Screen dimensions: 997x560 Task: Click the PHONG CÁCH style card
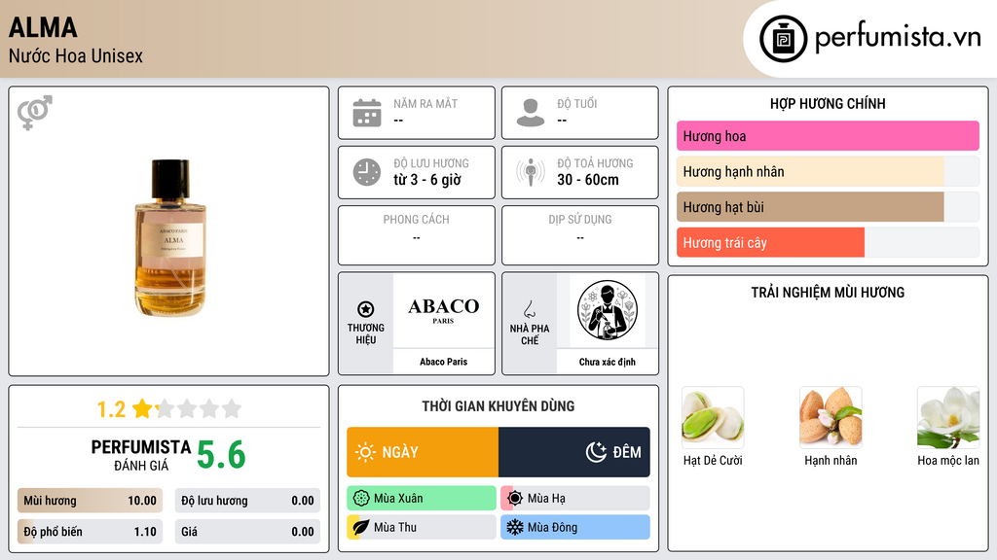click(x=417, y=235)
